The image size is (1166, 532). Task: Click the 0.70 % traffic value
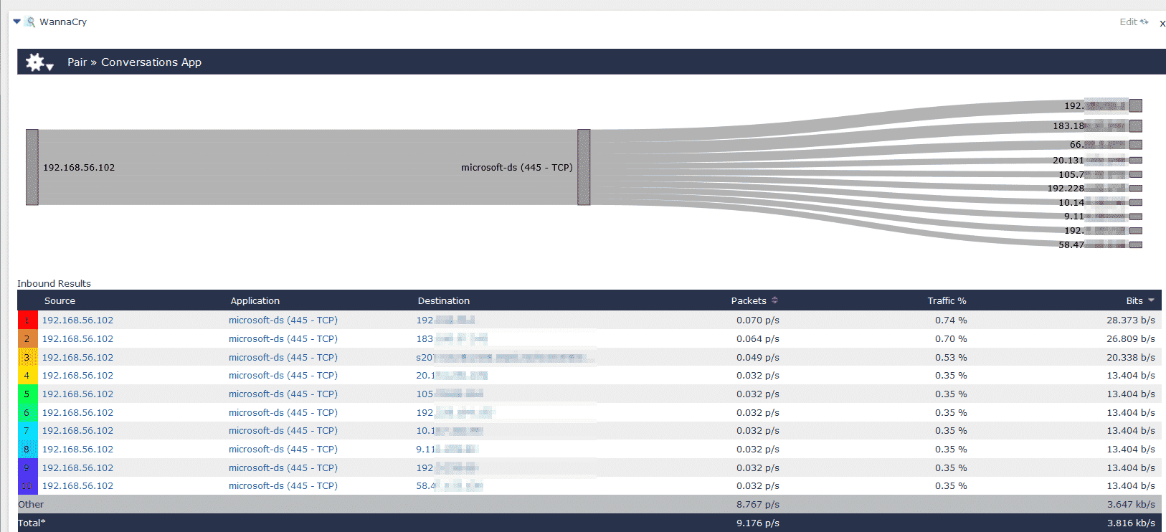pyautogui.click(x=951, y=338)
